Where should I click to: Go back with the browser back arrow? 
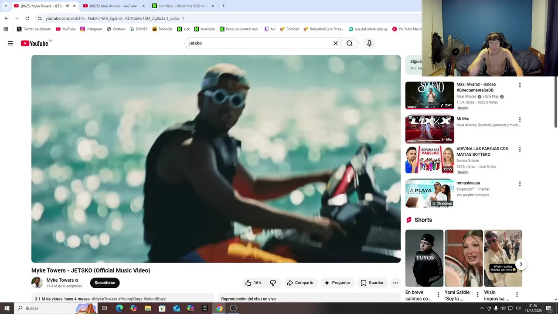[x=7, y=18]
